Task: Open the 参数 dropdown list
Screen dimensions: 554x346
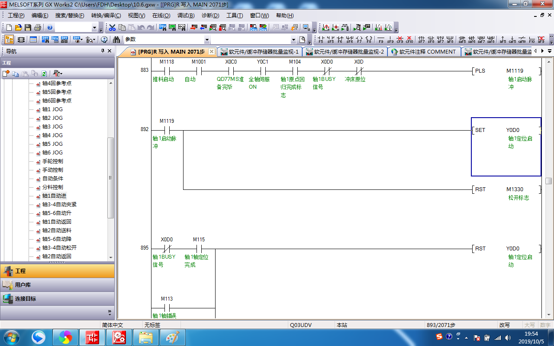Action: point(206,40)
